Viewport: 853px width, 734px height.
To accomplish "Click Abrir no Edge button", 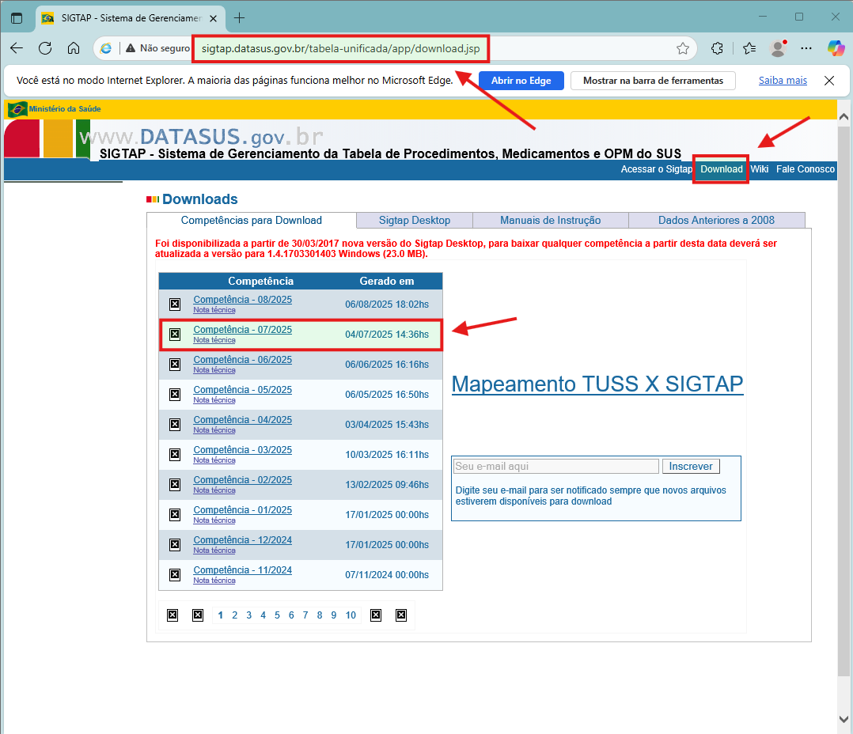I will click(x=521, y=81).
